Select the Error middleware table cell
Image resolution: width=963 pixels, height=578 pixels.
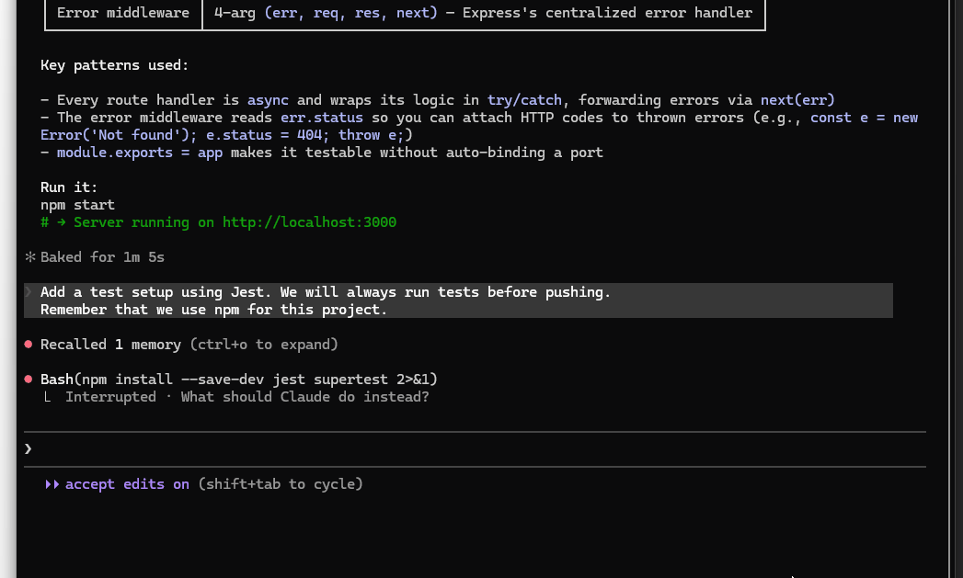tap(122, 13)
